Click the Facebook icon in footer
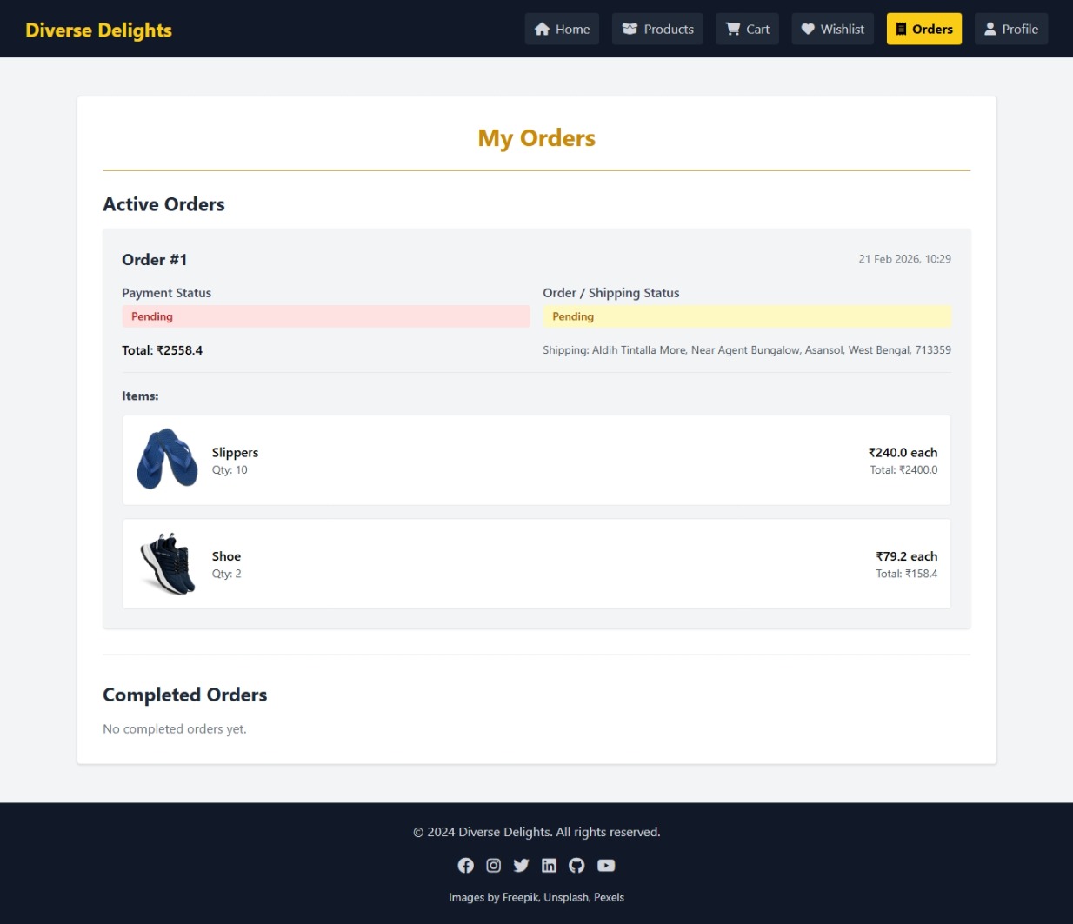This screenshot has height=924, width=1073. [x=466, y=865]
